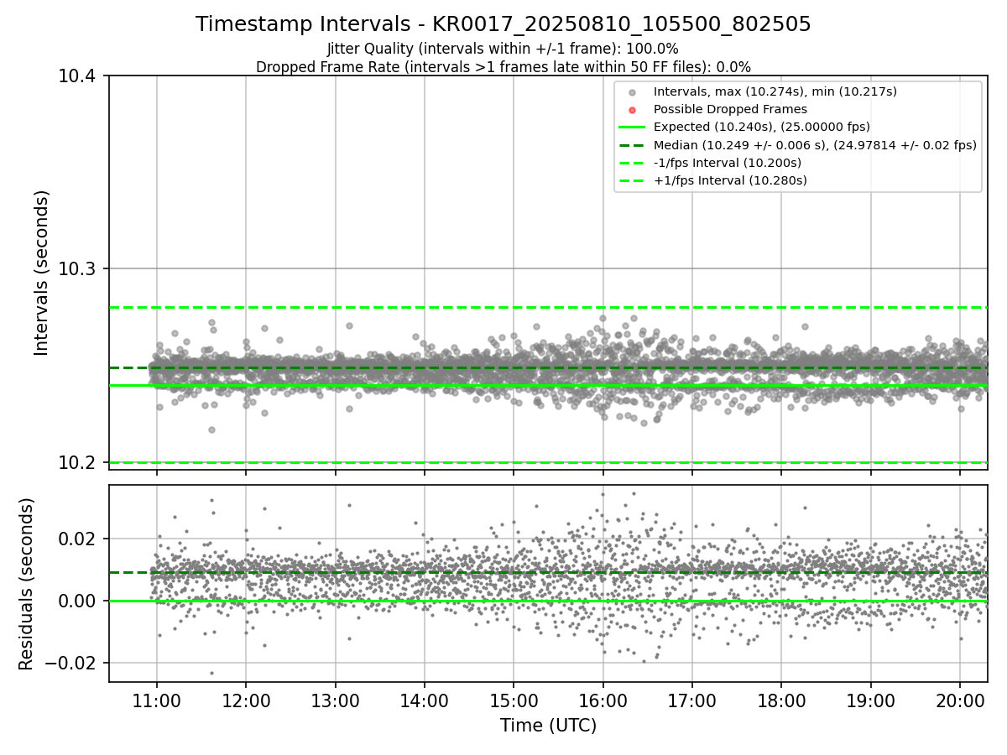Click the 'Jitter Quality' subtitle line
The width and height of the screenshot is (1007, 755).
coord(503,49)
